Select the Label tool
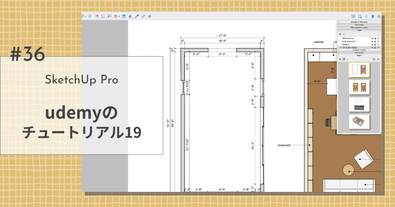The image size is (395, 207). 109,16
